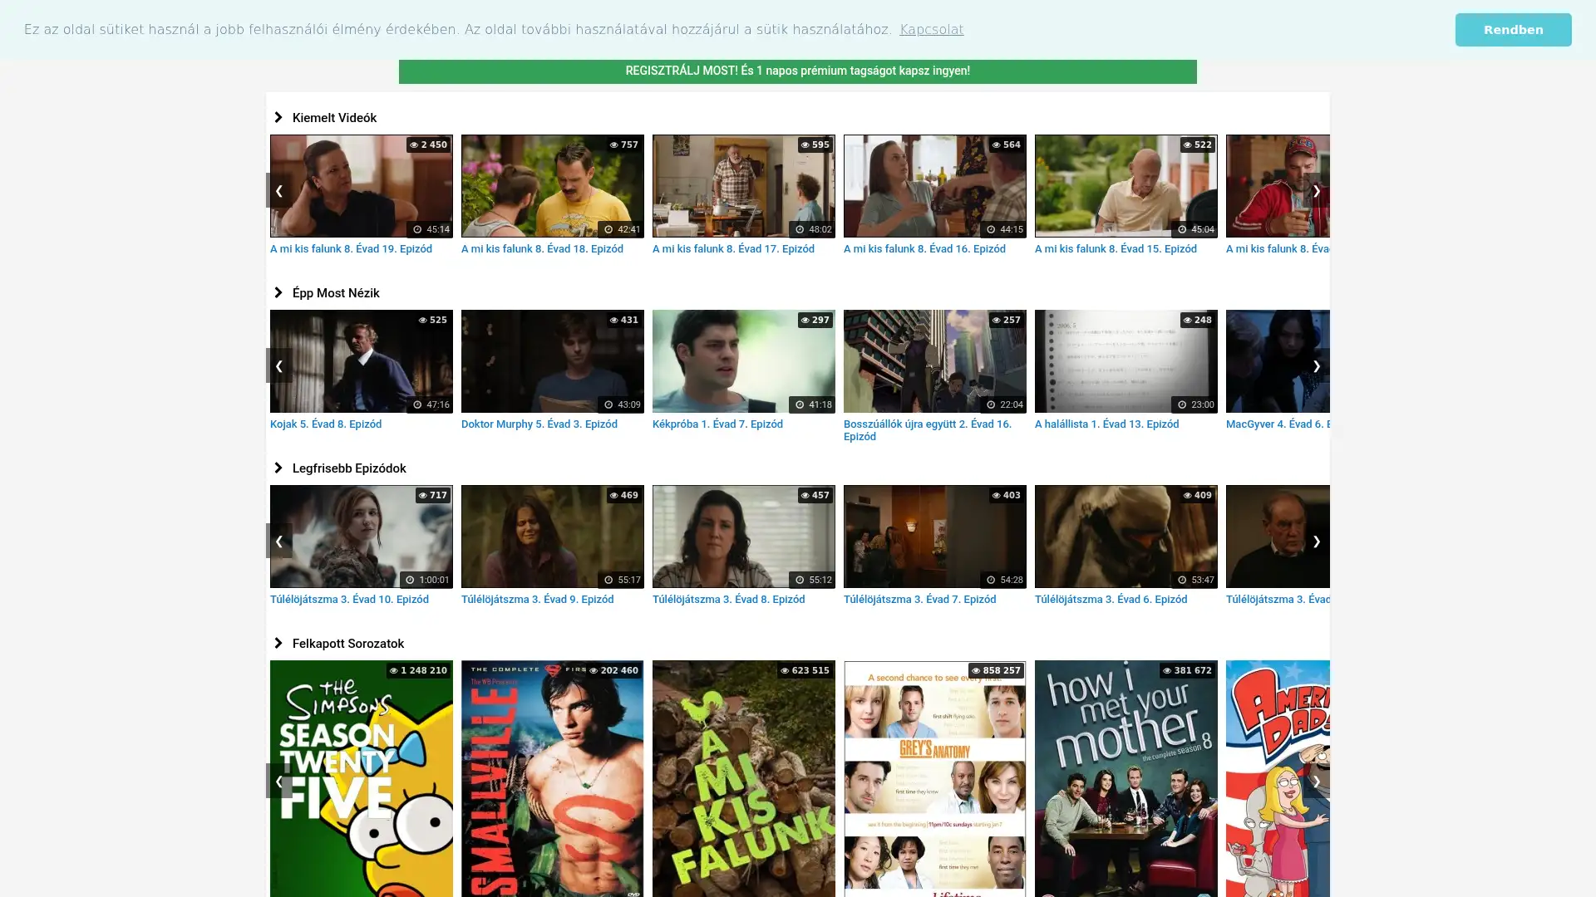Screen dimensions: 1596x897
Task: Accept cookies with Rendben button
Action: [1512, 30]
